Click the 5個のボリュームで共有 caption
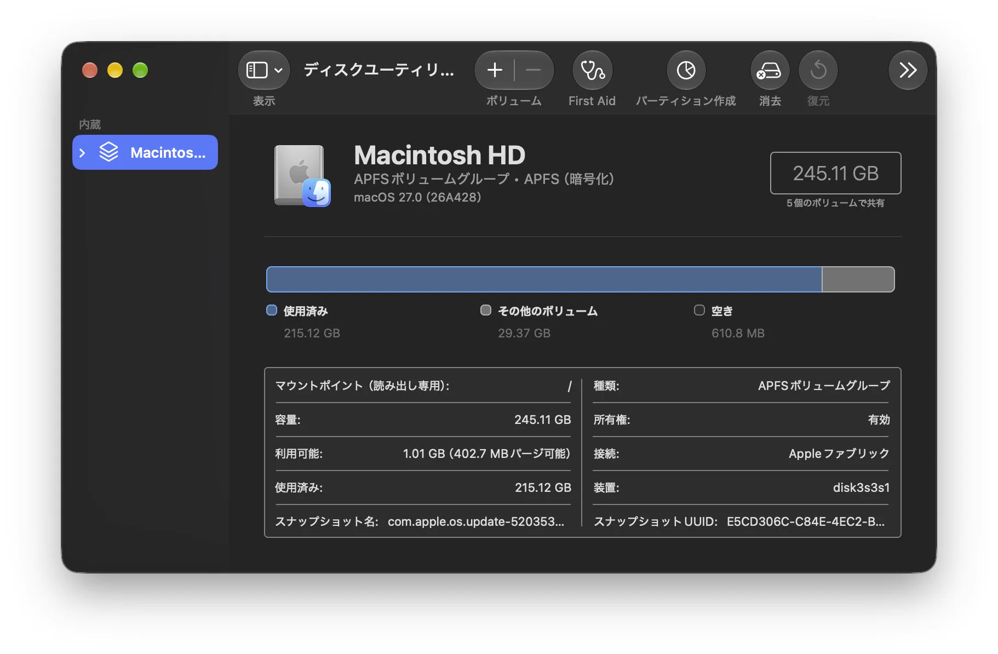998x654 pixels. (x=835, y=203)
